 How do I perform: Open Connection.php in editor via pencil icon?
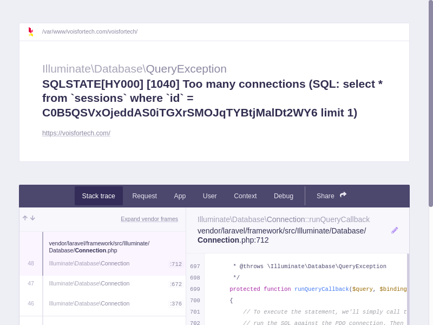(x=395, y=230)
